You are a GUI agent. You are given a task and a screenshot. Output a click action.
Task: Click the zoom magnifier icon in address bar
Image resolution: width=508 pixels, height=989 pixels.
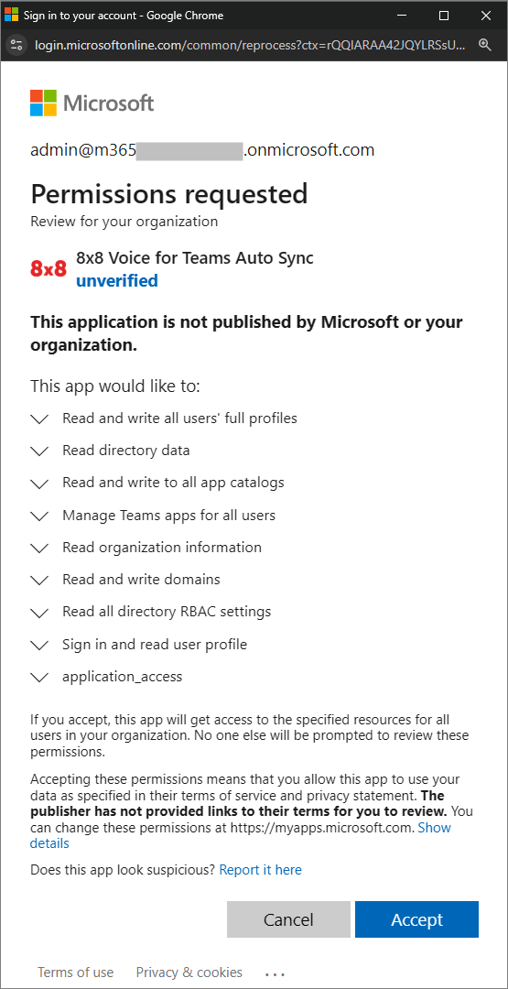[x=485, y=45]
